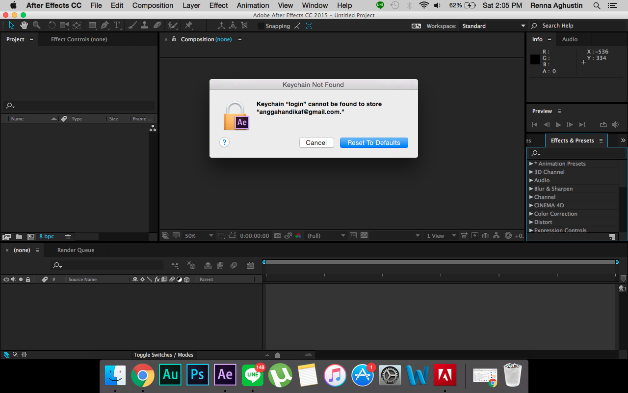
Task: Open the Animation menu
Action: coord(253,5)
